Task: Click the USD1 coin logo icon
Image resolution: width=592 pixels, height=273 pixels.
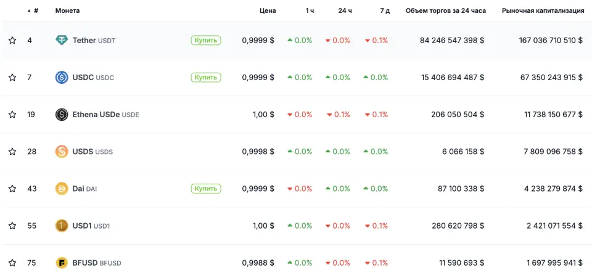Action: pos(62,226)
